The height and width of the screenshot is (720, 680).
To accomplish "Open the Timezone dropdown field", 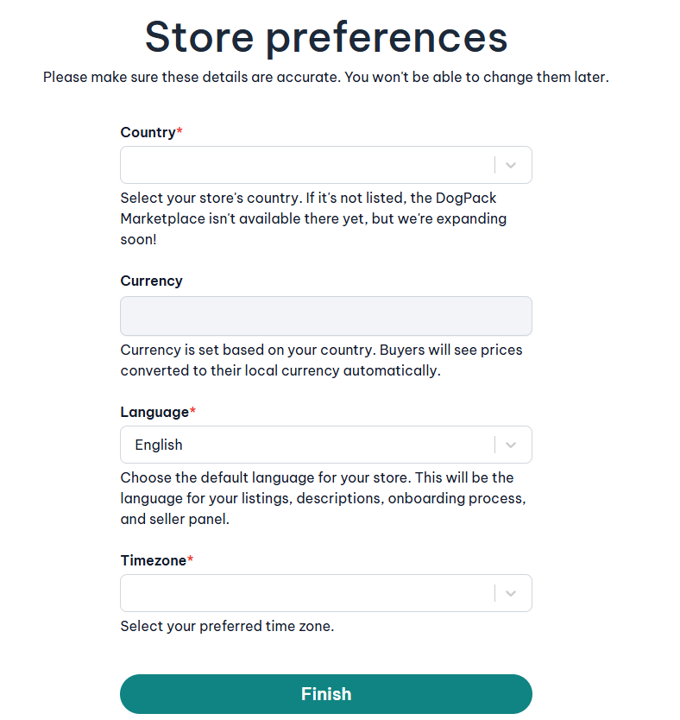I will pyautogui.click(x=306, y=593).
